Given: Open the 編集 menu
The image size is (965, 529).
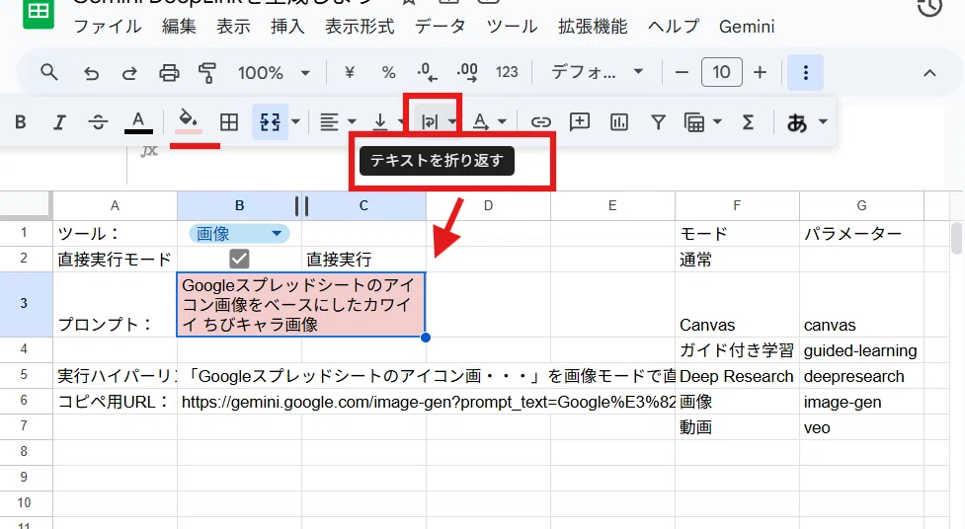Looking at the screenshot, I should point(179,27).
